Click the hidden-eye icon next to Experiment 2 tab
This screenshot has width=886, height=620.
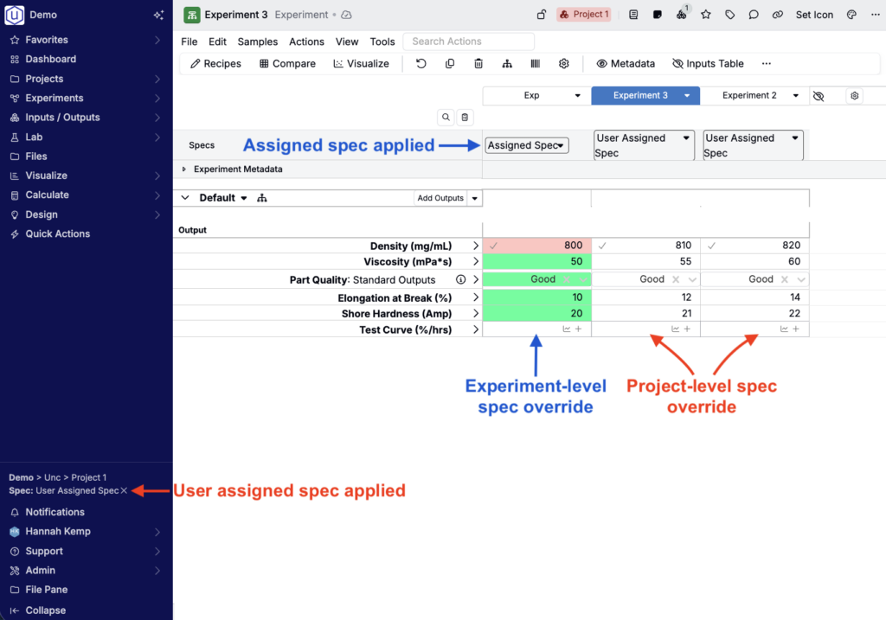819,96
